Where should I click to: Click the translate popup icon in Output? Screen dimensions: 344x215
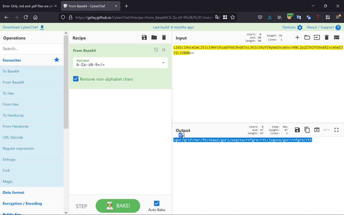click(x=181, y=135)
